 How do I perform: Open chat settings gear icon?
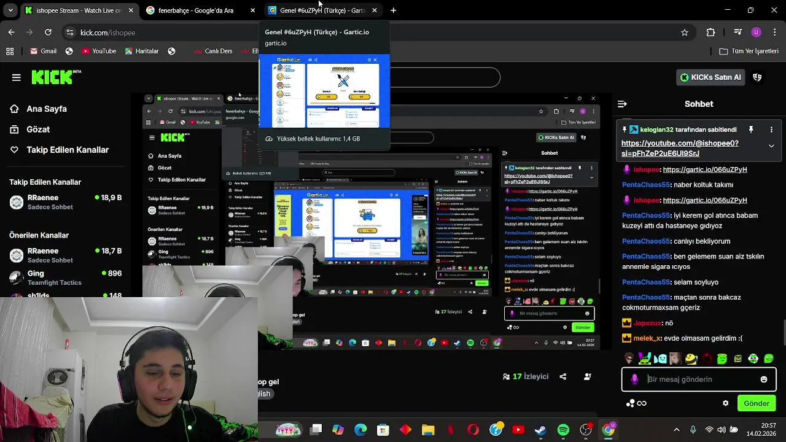pos(725,403)
